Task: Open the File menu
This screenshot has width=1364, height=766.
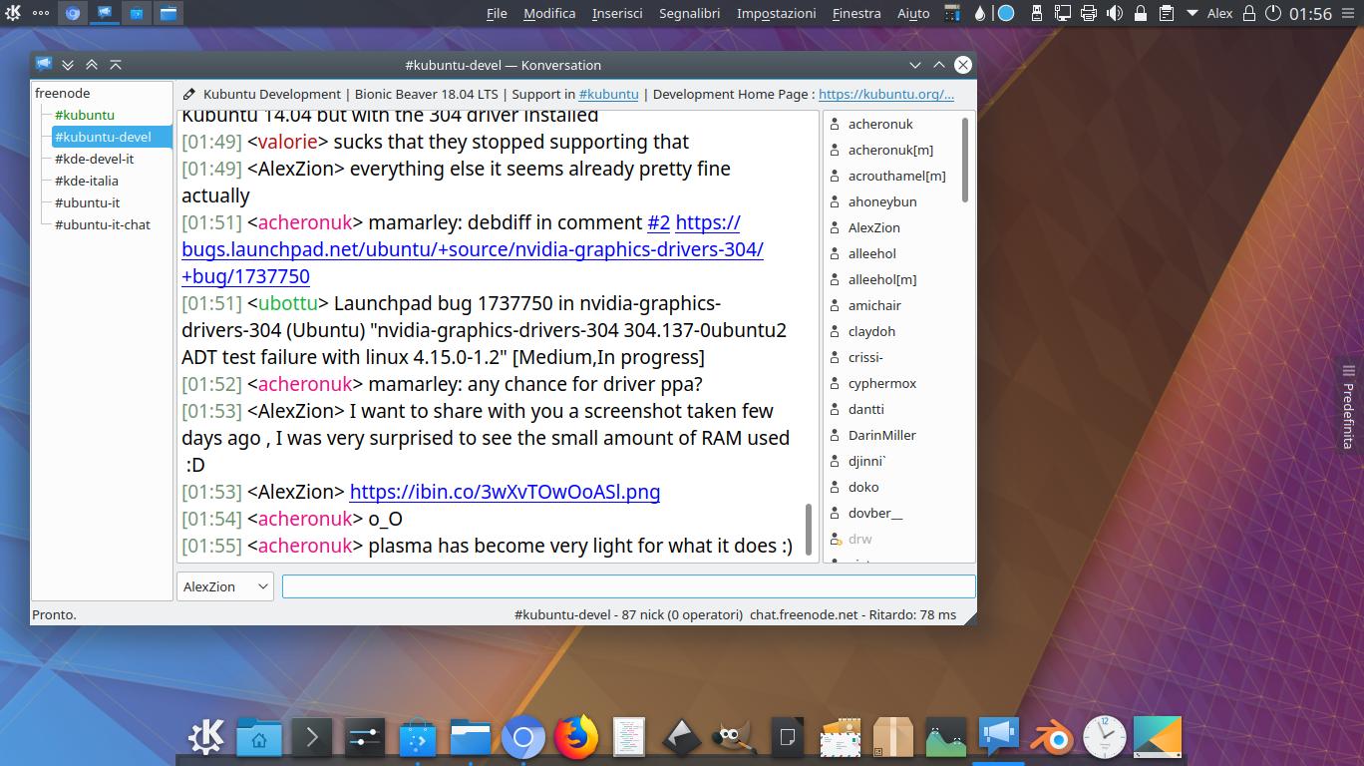Action: point(497,13)
